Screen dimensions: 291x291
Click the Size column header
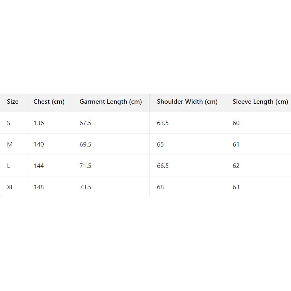click(x=13, y=102)
